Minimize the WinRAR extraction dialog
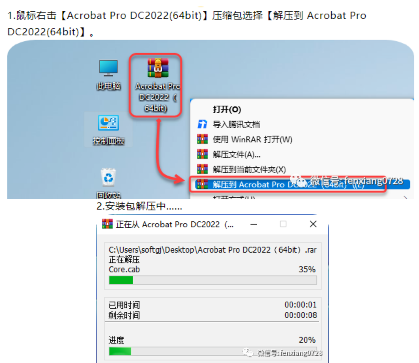This screenshot has width=419, height=363. point(254,224)
